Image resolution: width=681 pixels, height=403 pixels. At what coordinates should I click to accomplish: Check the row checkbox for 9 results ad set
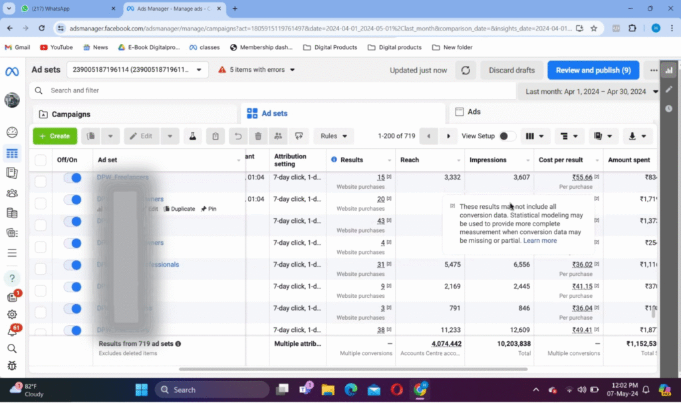pyautogui.click(x=41, y=290)
